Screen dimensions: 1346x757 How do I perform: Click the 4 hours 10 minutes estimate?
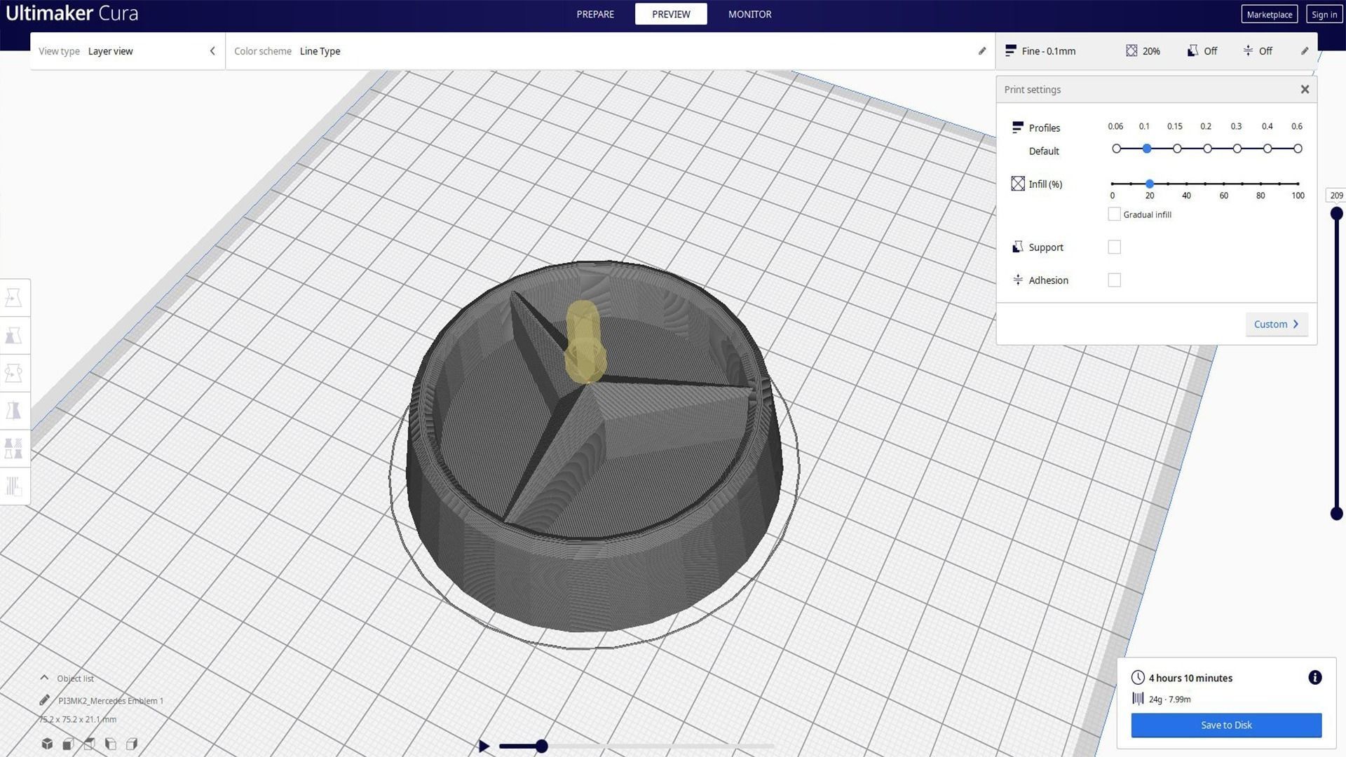point(1190,678)
